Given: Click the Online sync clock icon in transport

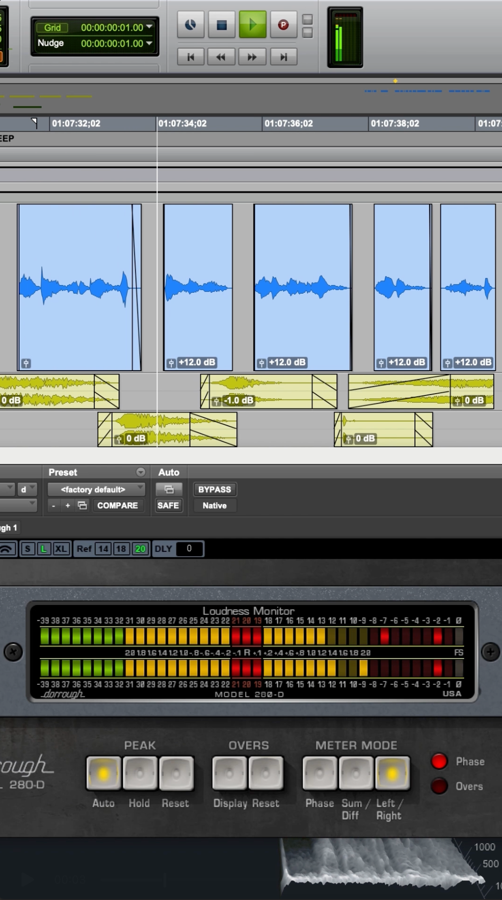Looking at the screenshot, I should point(191,24).
